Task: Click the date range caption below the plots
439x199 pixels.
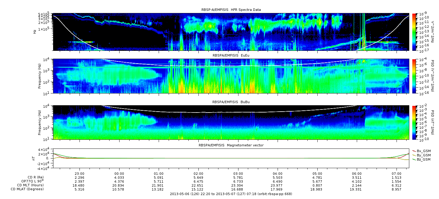Action: [231, 194]
